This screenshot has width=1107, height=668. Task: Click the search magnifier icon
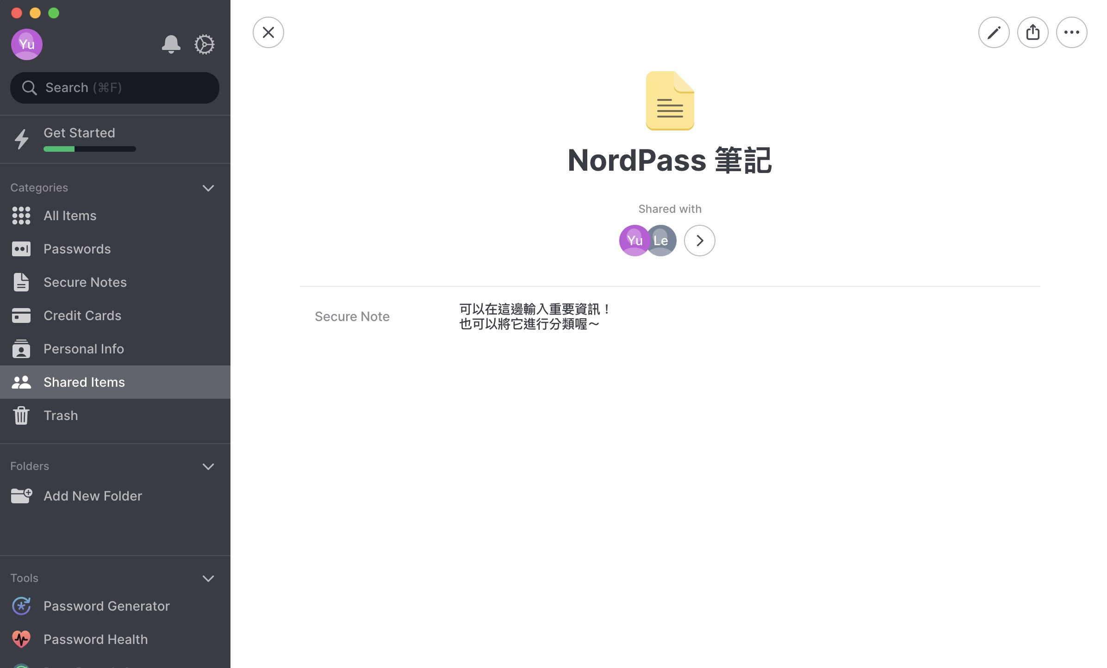[x=29, y=88]
